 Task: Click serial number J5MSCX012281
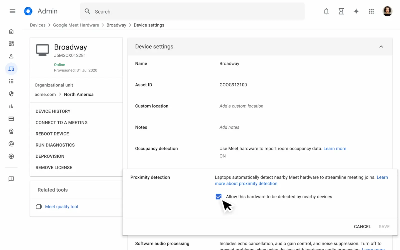(x=70, y=55)
